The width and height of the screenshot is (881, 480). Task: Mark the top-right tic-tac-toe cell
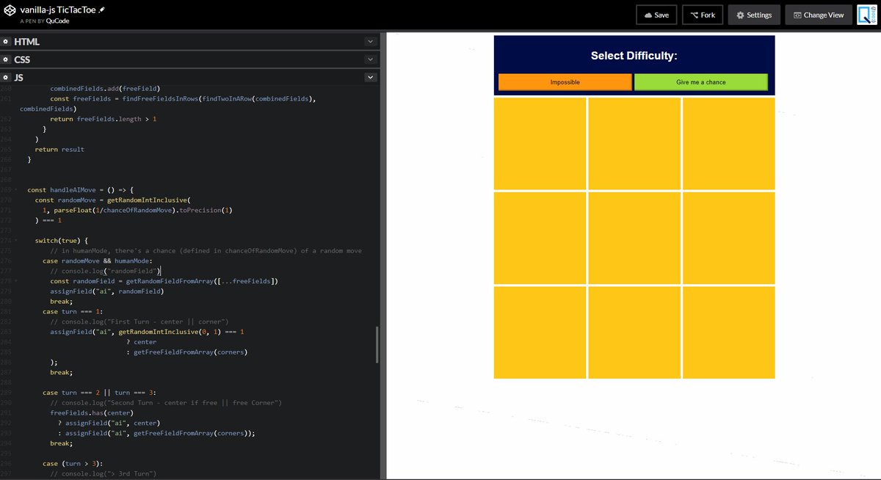(x=728, y=144)
